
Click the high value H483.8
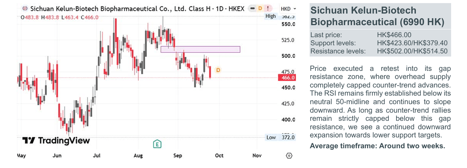[50, 17]
